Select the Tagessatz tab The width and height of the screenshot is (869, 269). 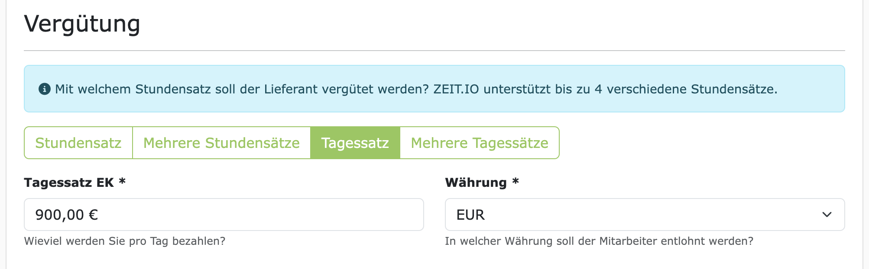[x=355, y=143]
